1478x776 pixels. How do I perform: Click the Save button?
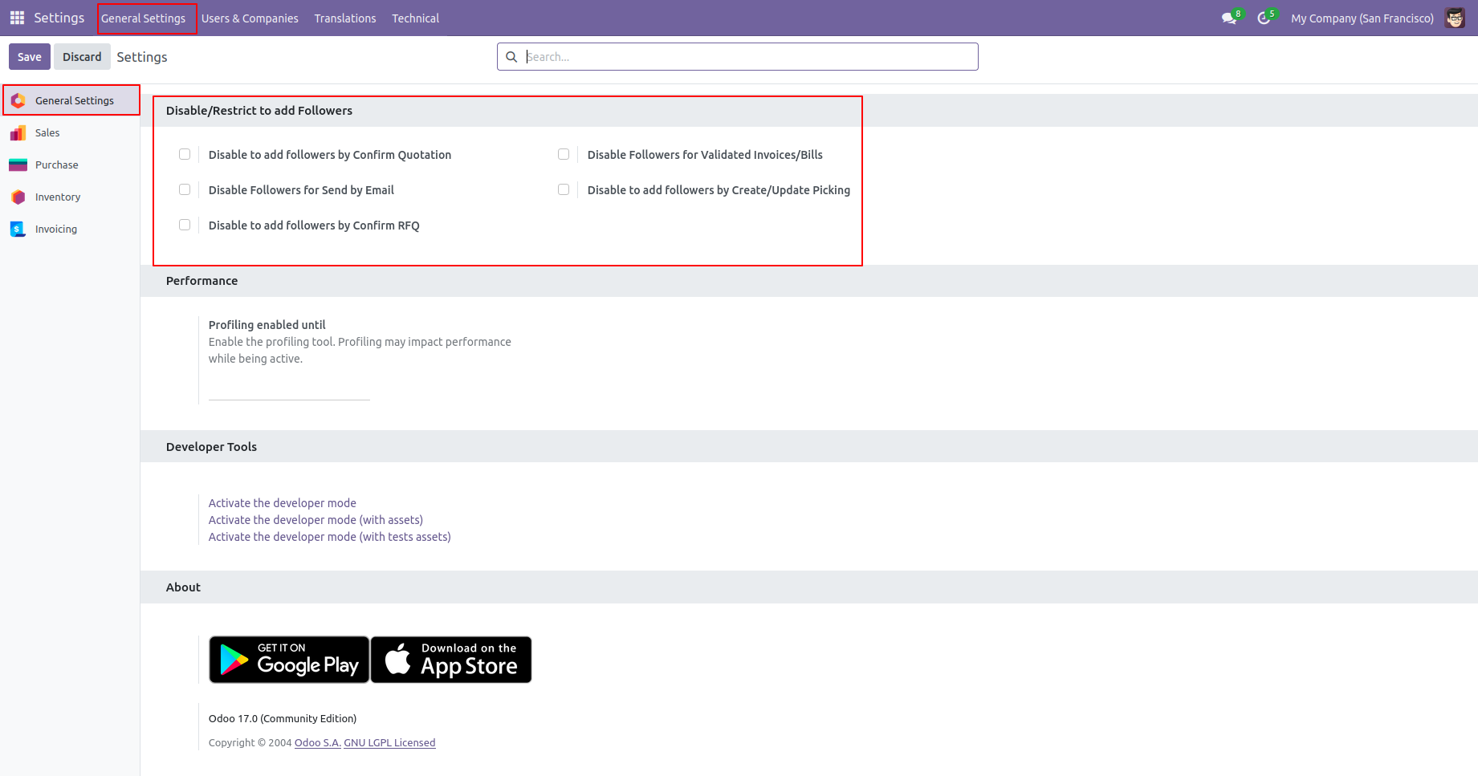[x=30, y=57]
